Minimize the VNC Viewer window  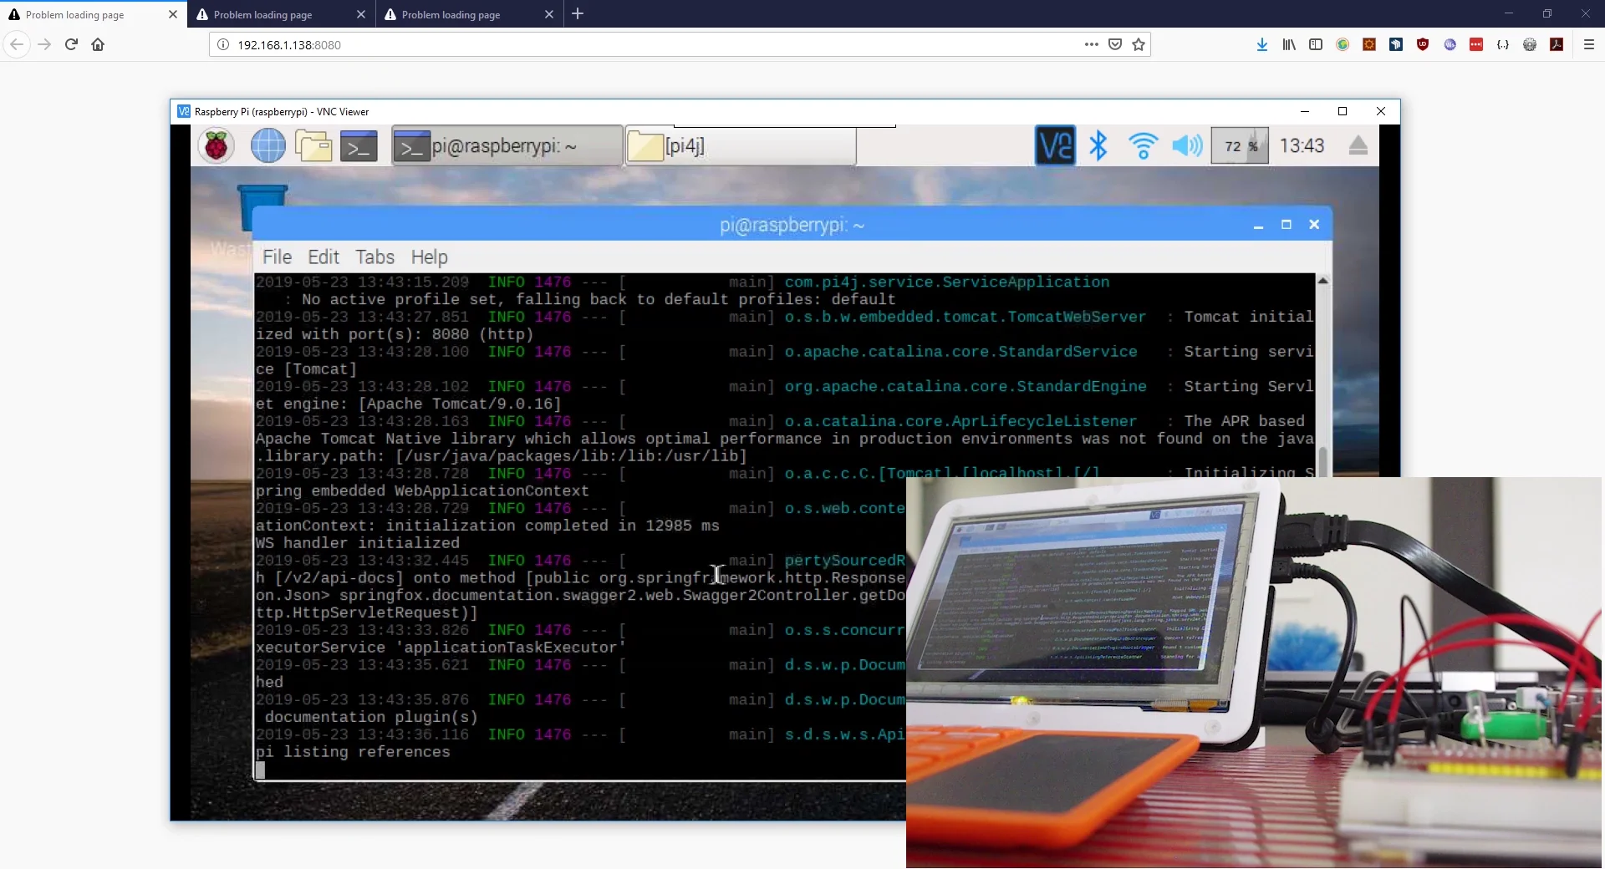tap(1304, 111)
